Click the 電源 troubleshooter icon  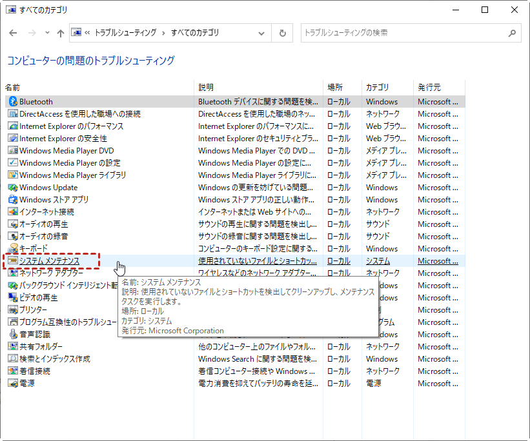coord(13,383)
